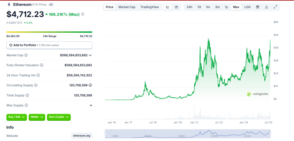Open the ethereum.org website link

tap(82, 136)
